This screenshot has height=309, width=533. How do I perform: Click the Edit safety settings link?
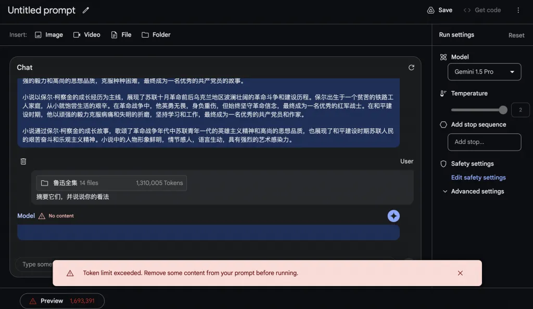pos(478,178)
